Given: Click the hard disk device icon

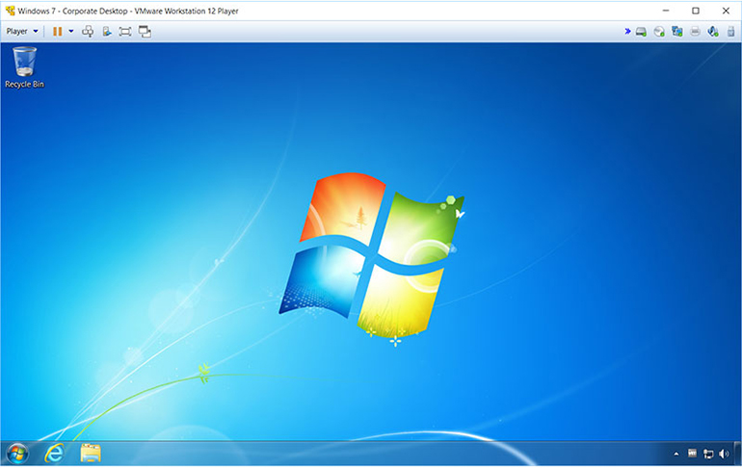Looking at the screenshot, I should click(x=641, y=31).
